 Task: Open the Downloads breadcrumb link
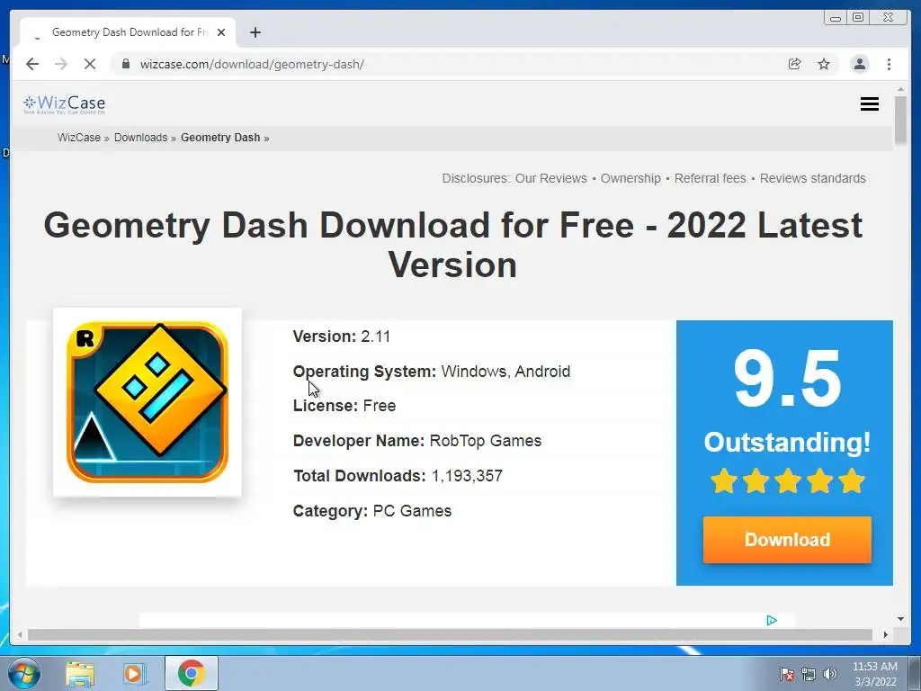point(140,138)
